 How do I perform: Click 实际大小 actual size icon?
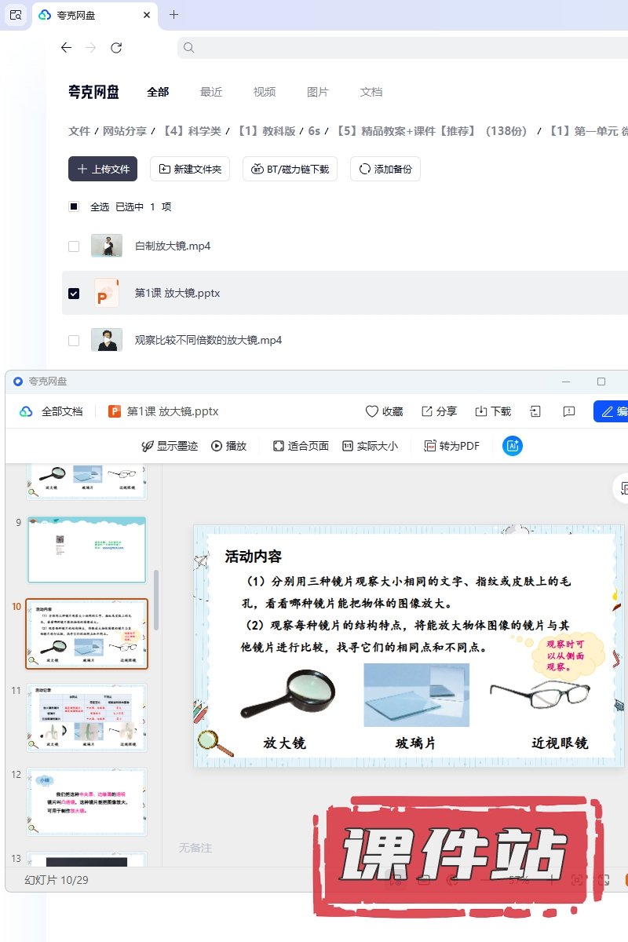coord(348,446)
